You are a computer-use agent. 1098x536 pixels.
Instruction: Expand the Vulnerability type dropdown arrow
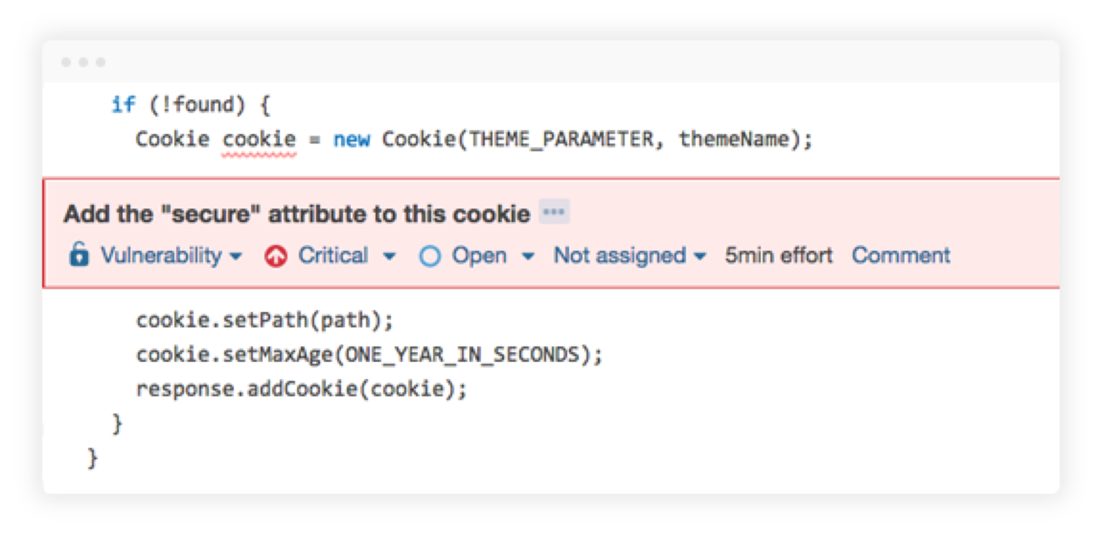click(x=236, y=256)
